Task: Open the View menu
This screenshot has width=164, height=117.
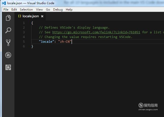Action: point(39,10)
